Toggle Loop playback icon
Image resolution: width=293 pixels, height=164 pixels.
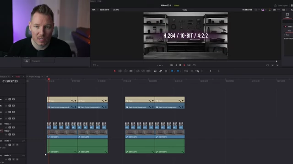(194, 65)
